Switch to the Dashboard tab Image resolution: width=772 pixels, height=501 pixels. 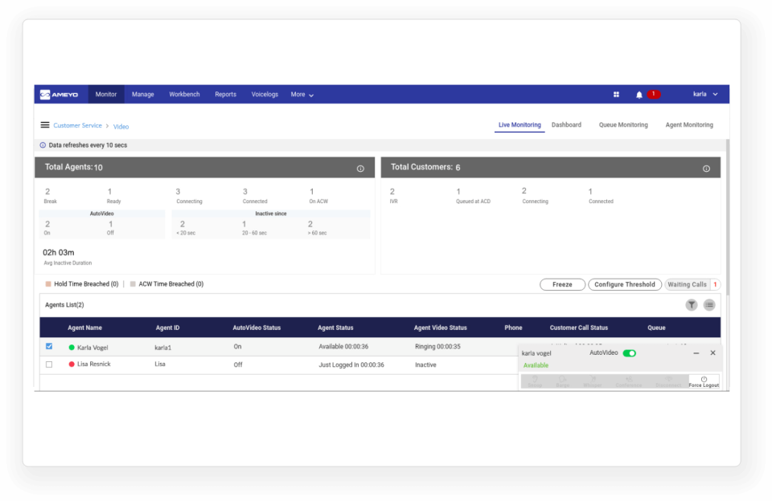point(566,124)
